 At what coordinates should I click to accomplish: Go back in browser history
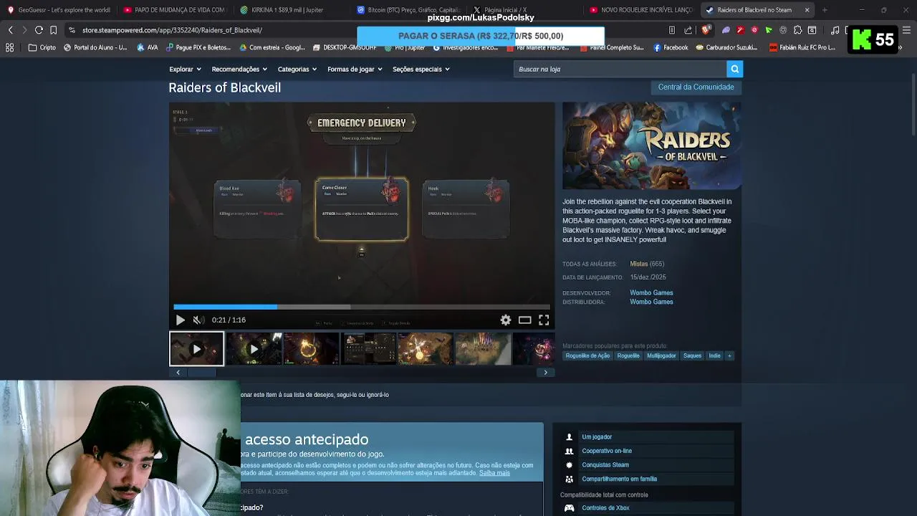coord(11,30)
